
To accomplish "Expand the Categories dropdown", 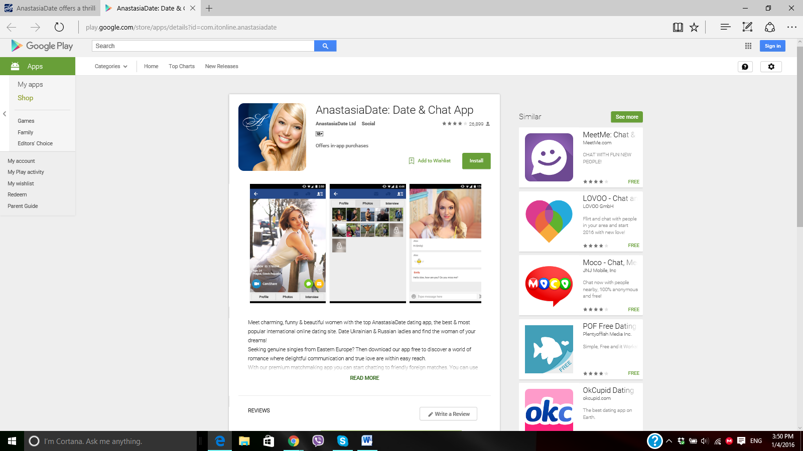I will coord(111,66).
